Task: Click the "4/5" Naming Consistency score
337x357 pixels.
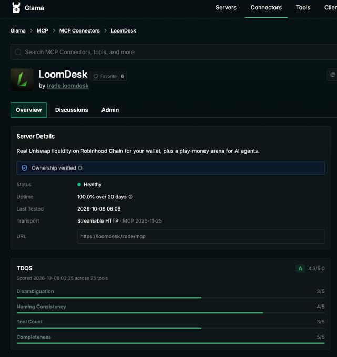Action: [x=321, y=307]
